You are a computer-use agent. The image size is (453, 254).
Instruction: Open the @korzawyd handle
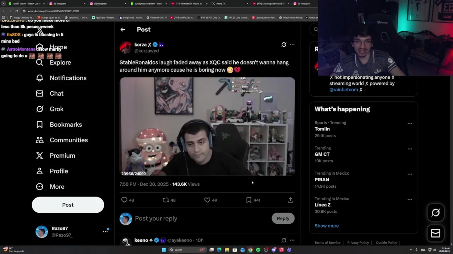point(147,51)
